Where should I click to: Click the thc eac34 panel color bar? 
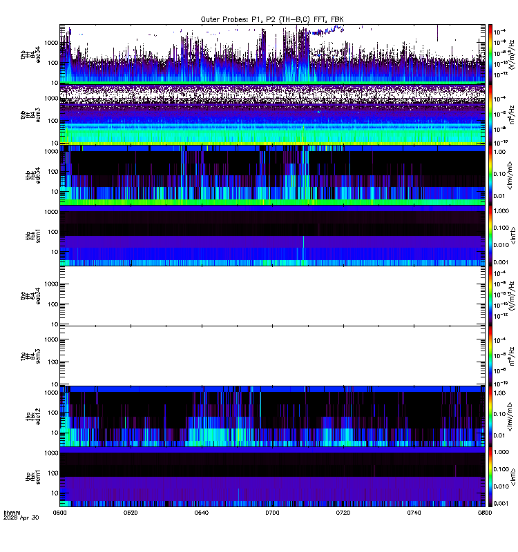(490, 296)
